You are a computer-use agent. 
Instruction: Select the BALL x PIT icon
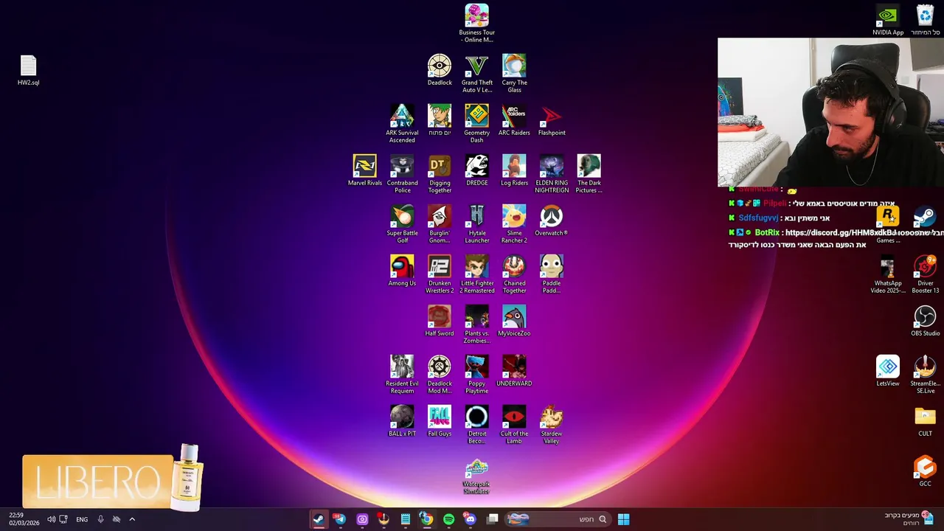tap(402, 421)
